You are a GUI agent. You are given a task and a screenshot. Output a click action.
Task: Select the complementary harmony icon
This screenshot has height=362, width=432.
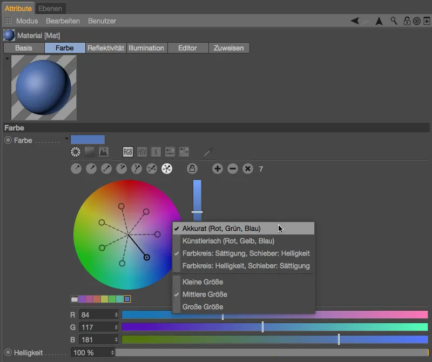[106, 169]
